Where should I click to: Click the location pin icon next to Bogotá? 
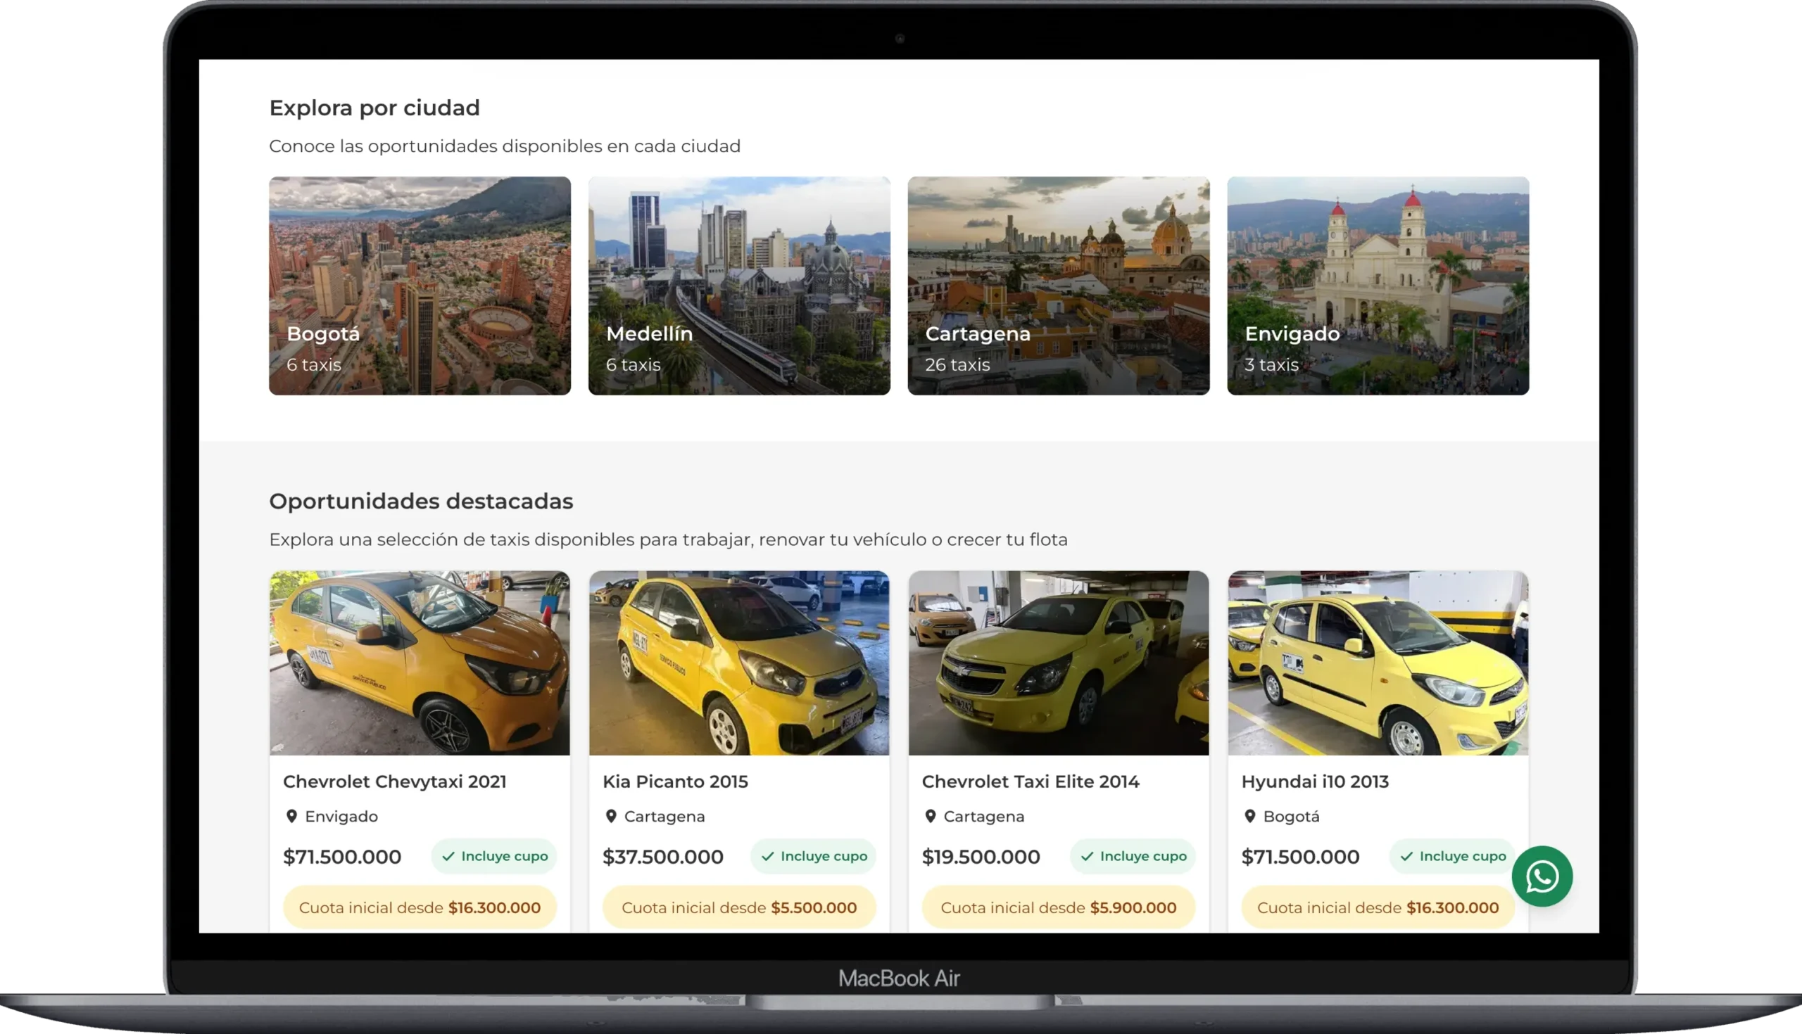tap(1250, 816)
